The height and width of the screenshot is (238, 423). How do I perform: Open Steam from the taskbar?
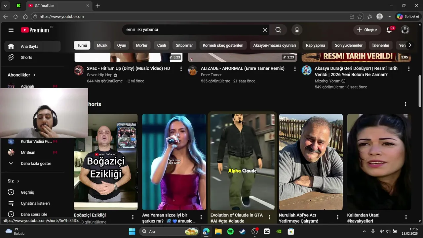coord(243,231)
